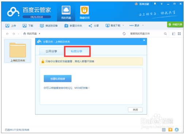Viewport: 185px width, 135px height.
Task: Click 推送到设备 toolbar icon
Action: (42, 26)
